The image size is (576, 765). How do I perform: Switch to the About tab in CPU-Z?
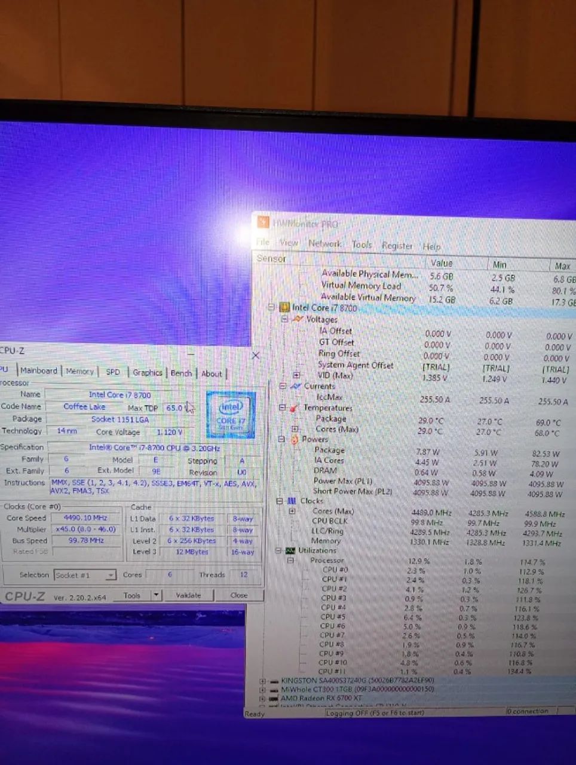coord(212,374)
